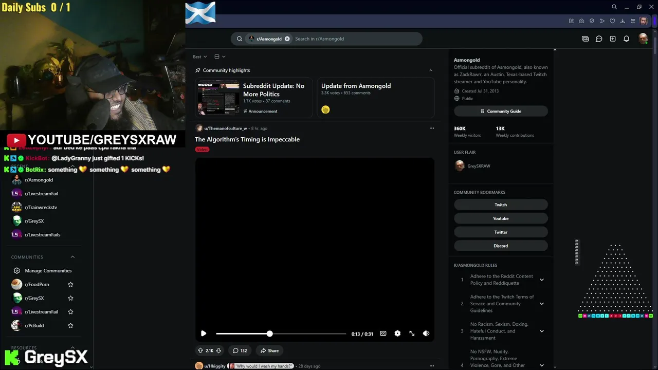Downvote The Algorithm's Timing post
Image resolution: width=658 pixels, height=370 pixels.
[218, 350]
